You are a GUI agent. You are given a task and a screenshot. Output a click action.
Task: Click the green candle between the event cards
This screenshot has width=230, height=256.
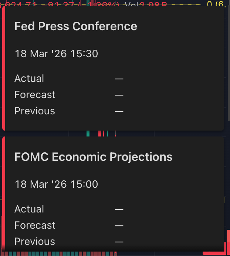(88, 134)
